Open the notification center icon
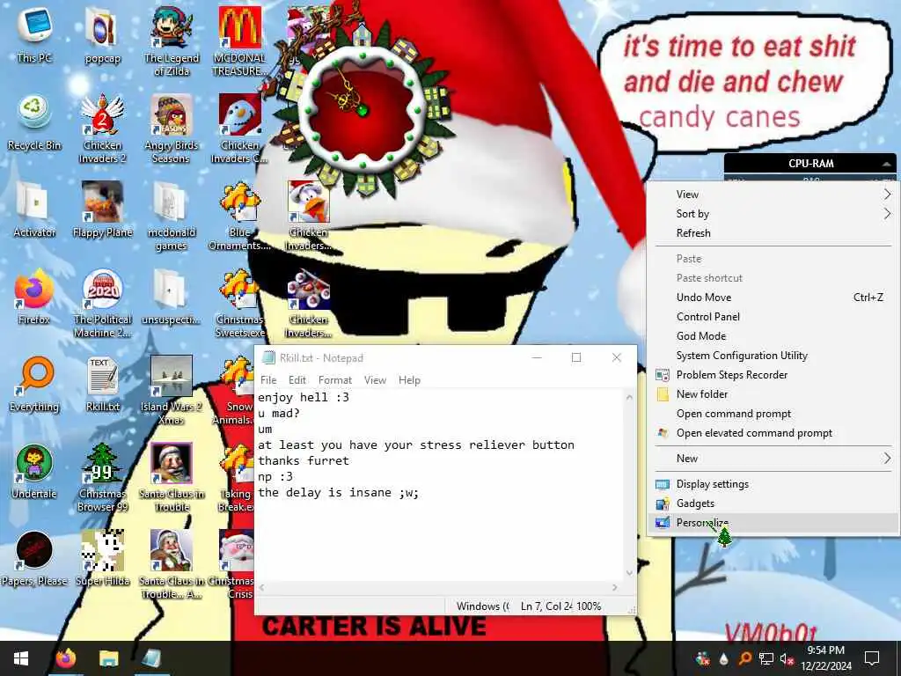 pyautogui.click(x=872, y=658)
